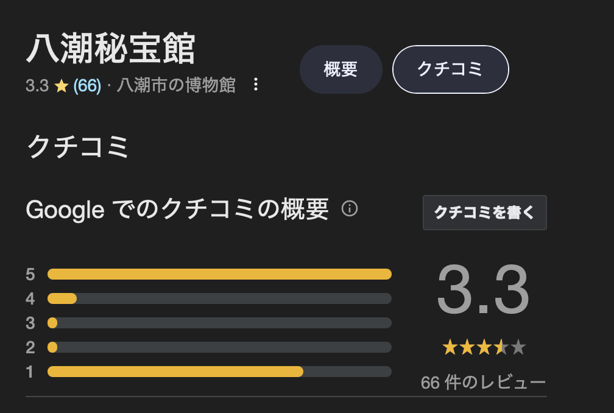Image resolution: width=614 pixels, height=413 pixels.
Task: Select the クチコミ tab
Action: (450, 69)
